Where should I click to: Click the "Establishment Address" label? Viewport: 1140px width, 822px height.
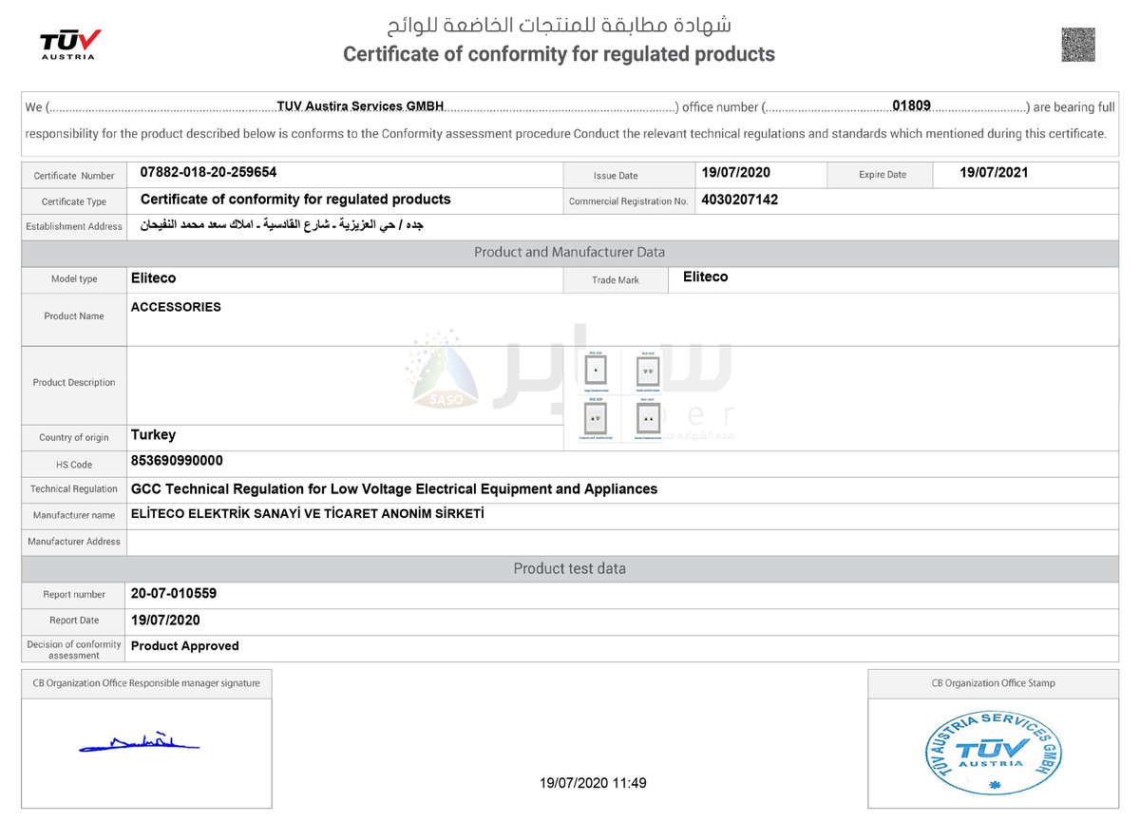click(74, 226)
